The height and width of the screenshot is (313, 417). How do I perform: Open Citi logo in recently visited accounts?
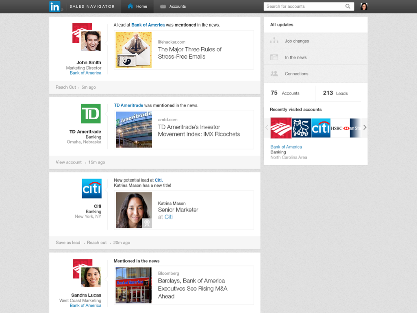point(321,128)
